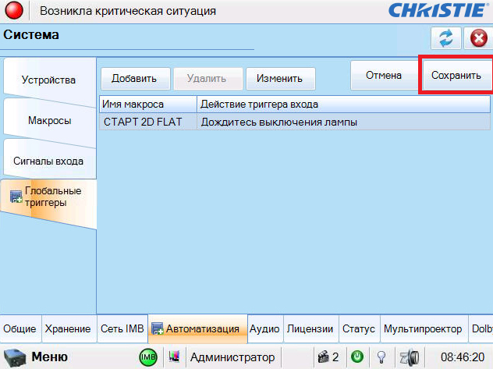The width and height of the screenshot is (493, 369).
Task: Click the Christie logo
Action: click(x=438, y=10)
